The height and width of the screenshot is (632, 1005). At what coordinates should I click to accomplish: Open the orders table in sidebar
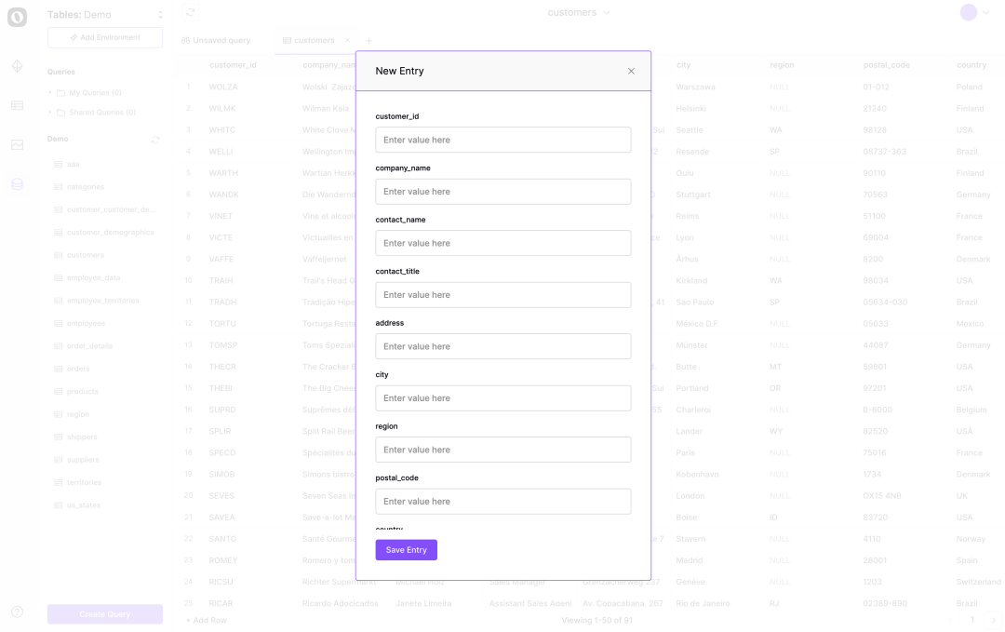pos(78,369)
